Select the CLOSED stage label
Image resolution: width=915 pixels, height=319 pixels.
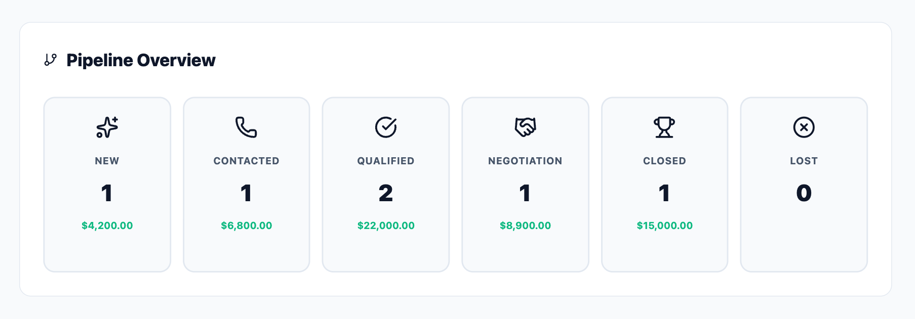[x=664, y=161]
